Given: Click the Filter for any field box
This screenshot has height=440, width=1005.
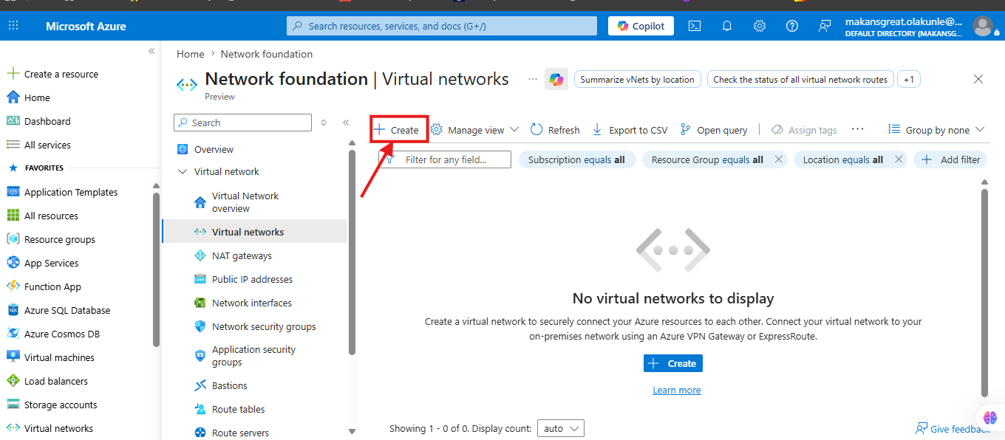Looking at the screenshot, I should pyautogui.click(x=445, y=159).
